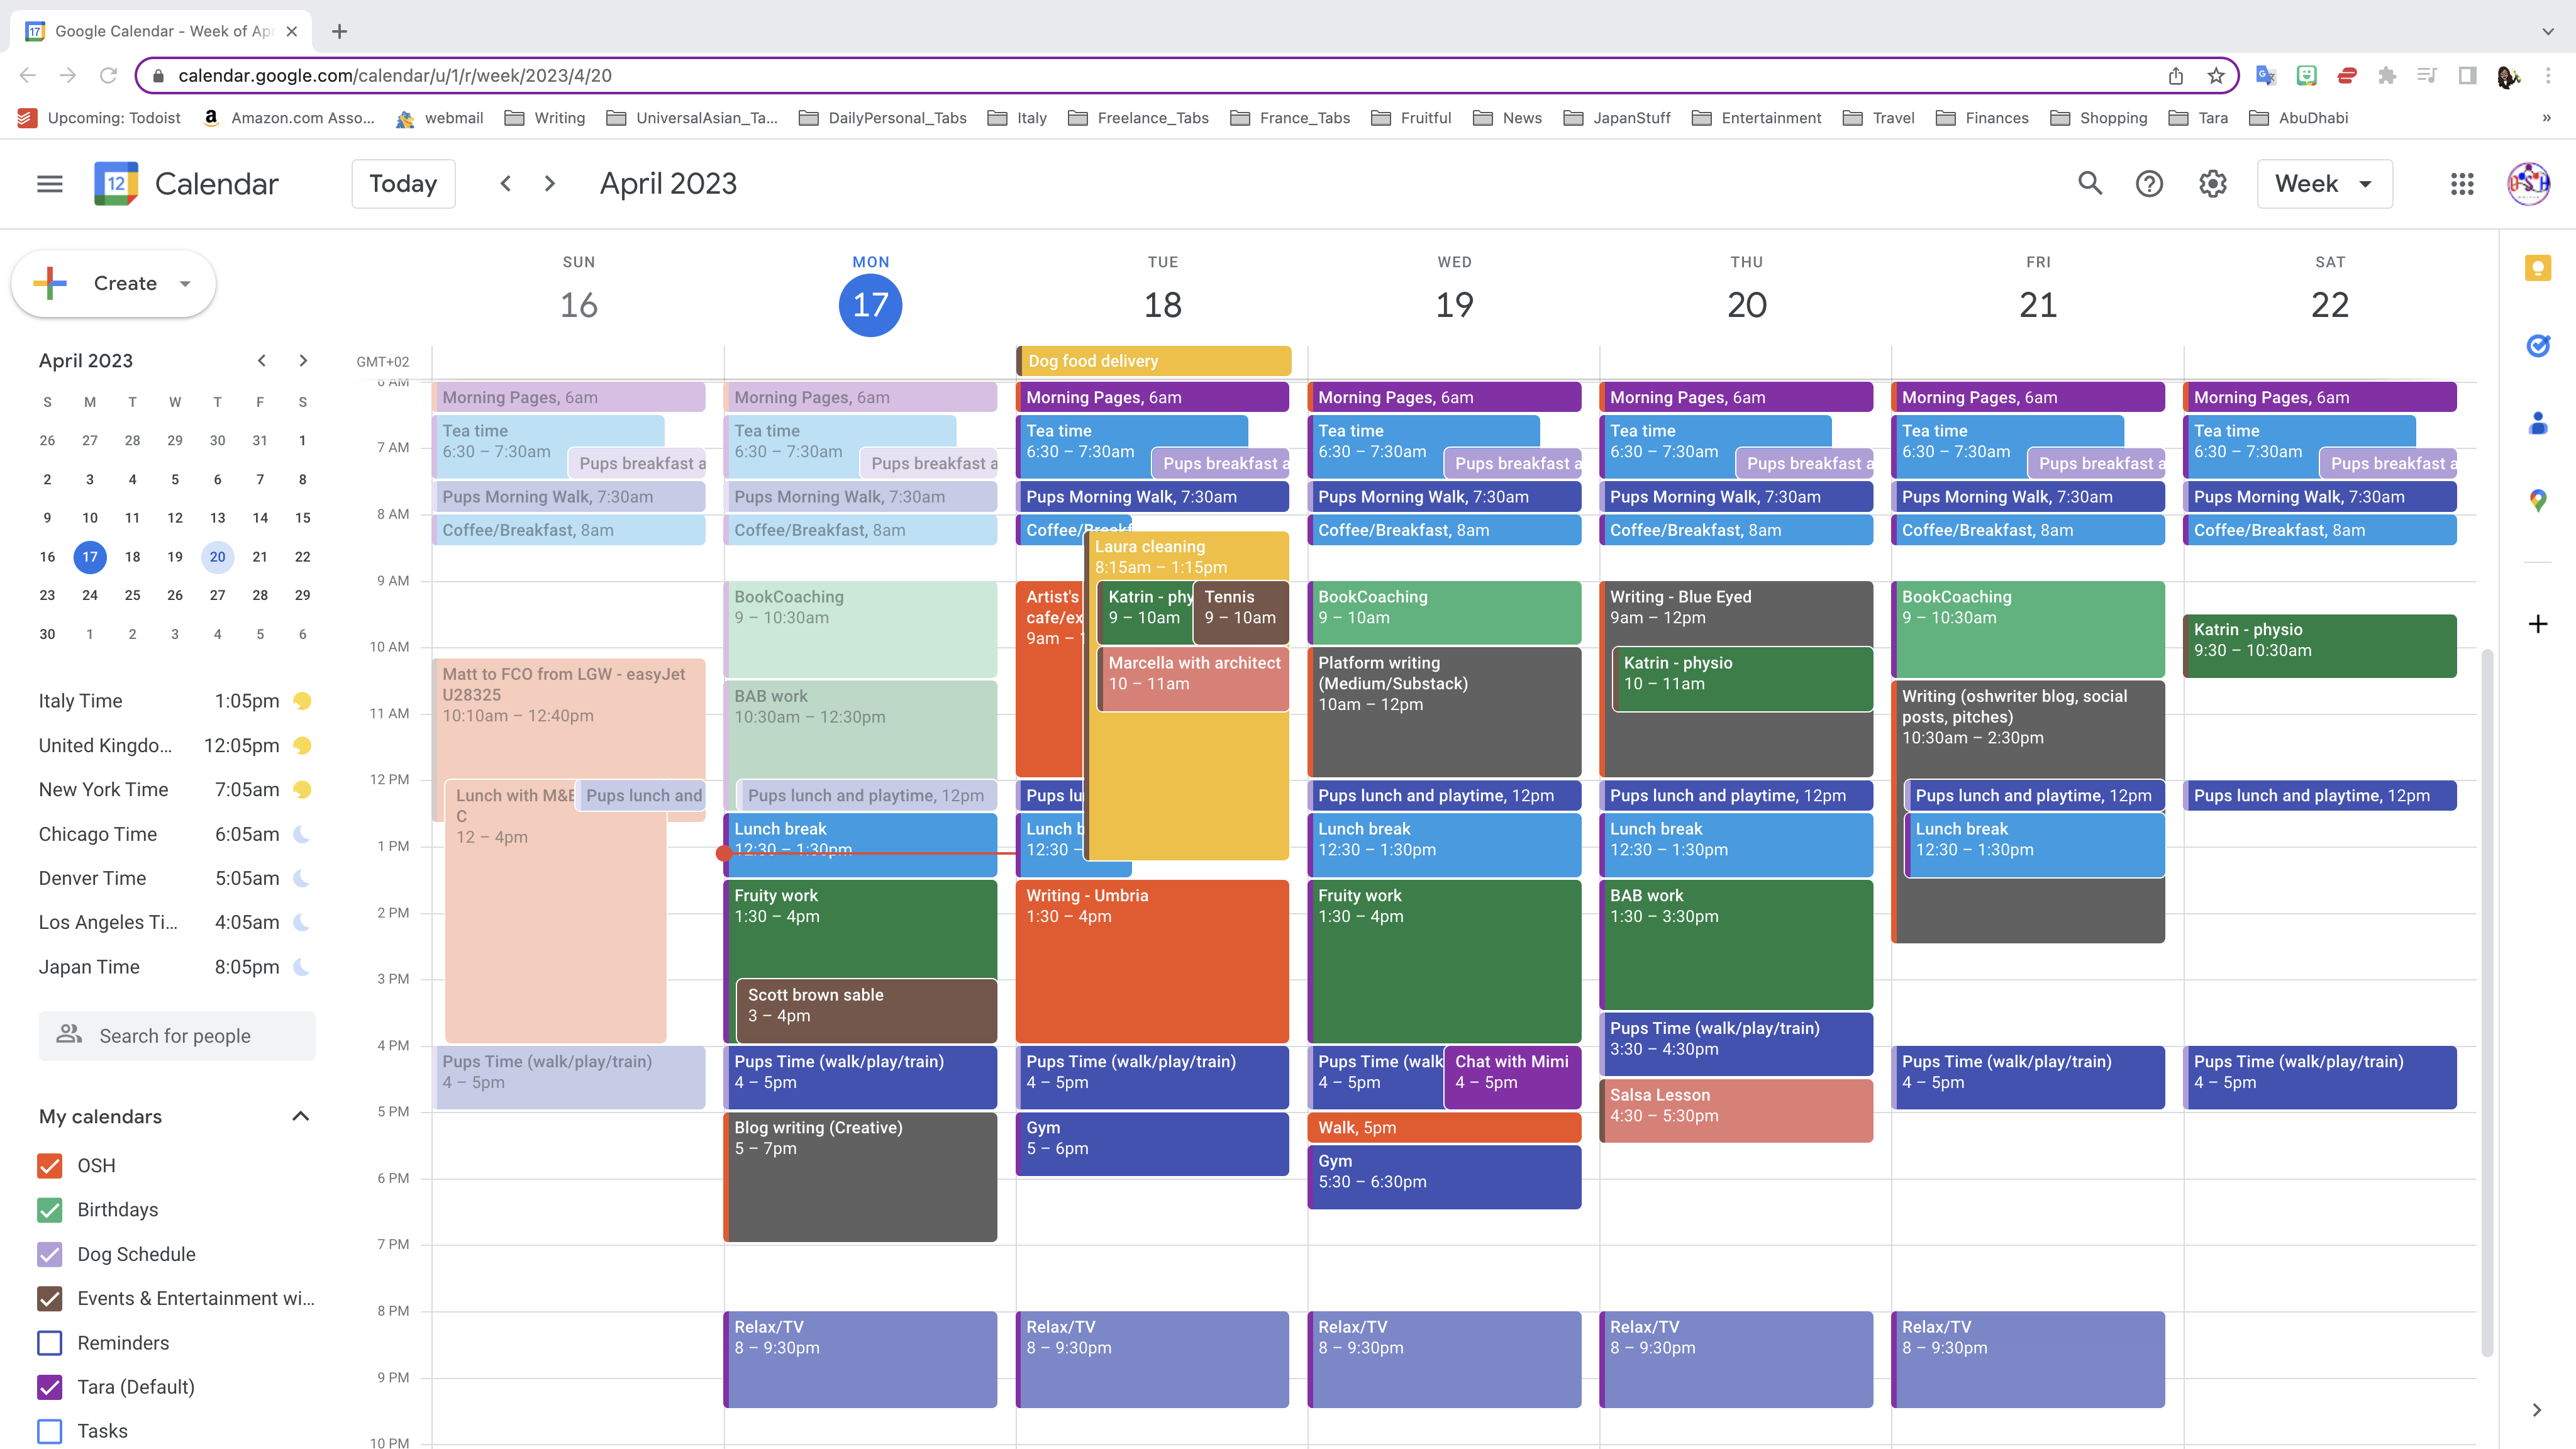Collapse the My calendars section

point(300,1116)
